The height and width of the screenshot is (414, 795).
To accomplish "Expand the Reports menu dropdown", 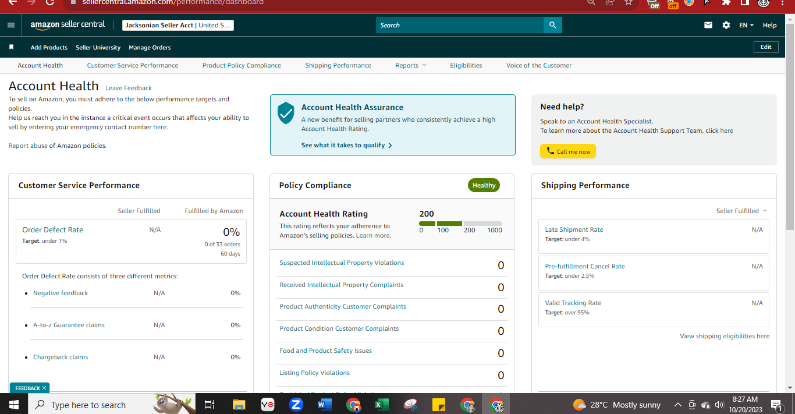I will pyautogui.click(x=411, y=65).
